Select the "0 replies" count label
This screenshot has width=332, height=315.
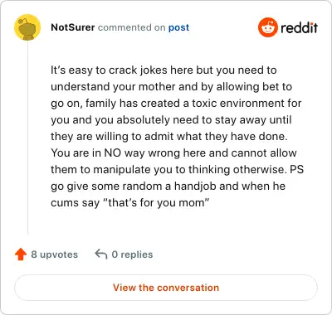coord(132,254)
